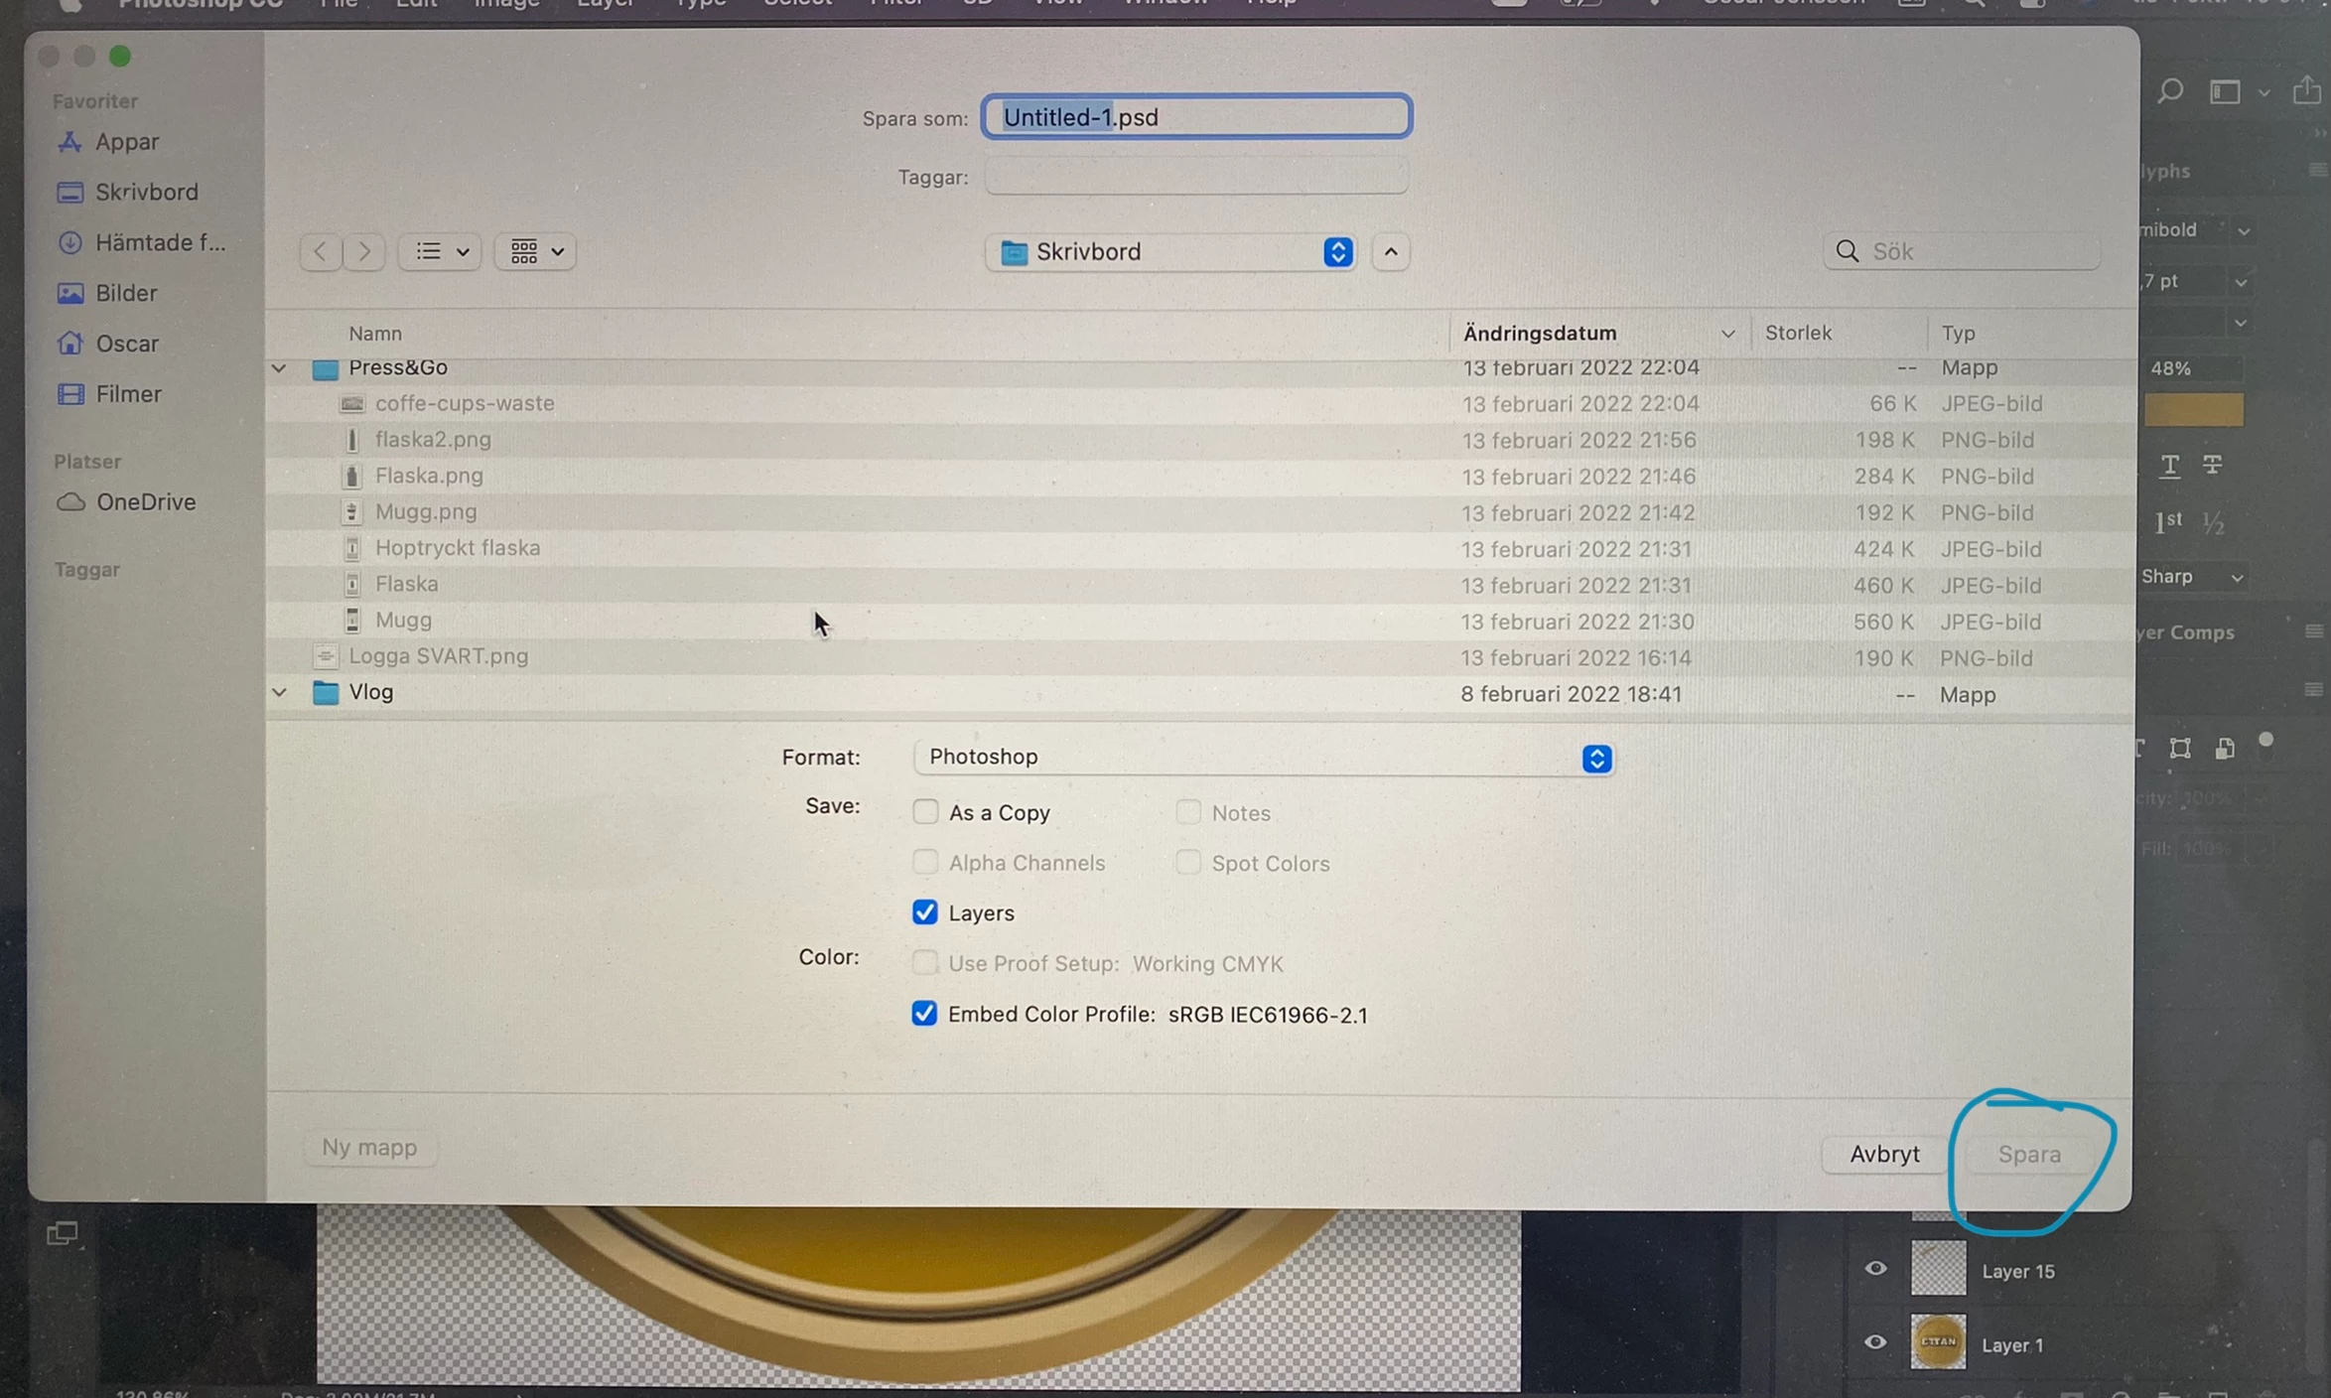Go to the Bilder favorites folder
The height and width of the screenshot is (1398, 2331).
[126, 293]
